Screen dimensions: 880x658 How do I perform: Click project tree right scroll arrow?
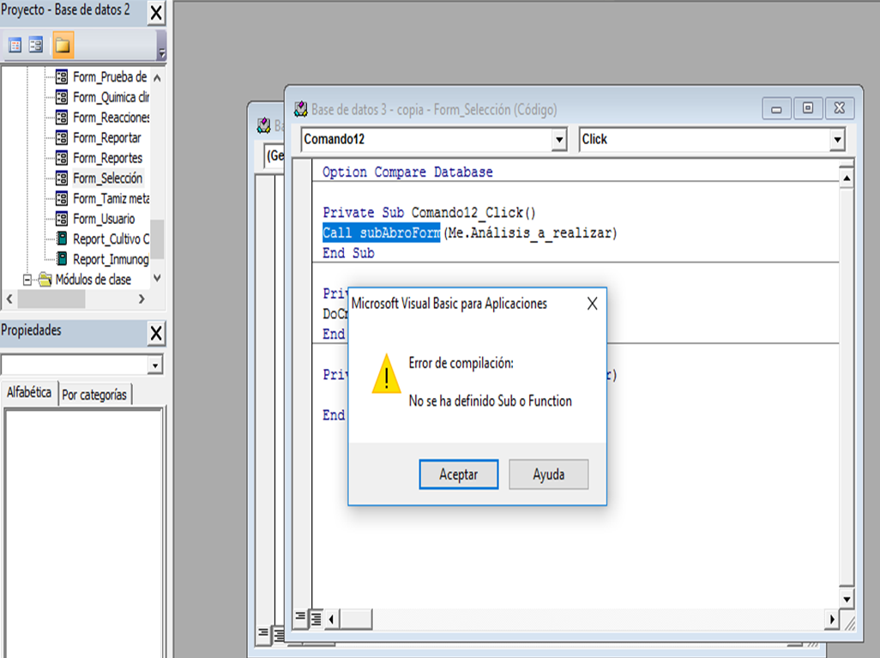point(142,299)
